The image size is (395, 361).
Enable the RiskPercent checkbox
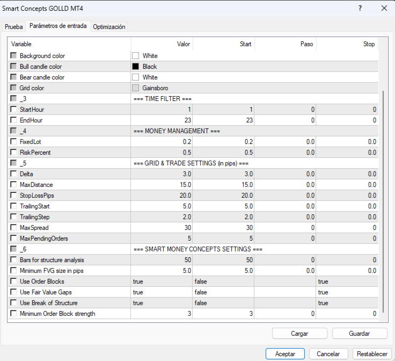tap(13, 152)
